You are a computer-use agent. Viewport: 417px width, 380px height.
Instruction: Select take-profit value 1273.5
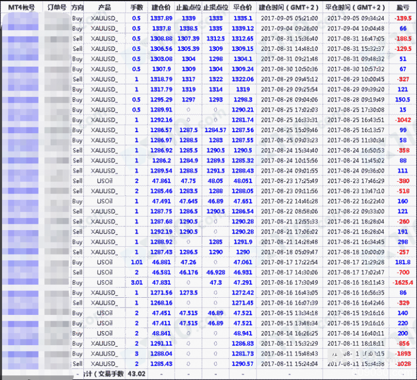[x=188, y=293]
